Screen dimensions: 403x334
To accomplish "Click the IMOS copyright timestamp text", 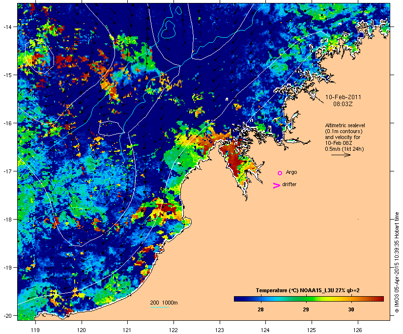I will (397, 262).
